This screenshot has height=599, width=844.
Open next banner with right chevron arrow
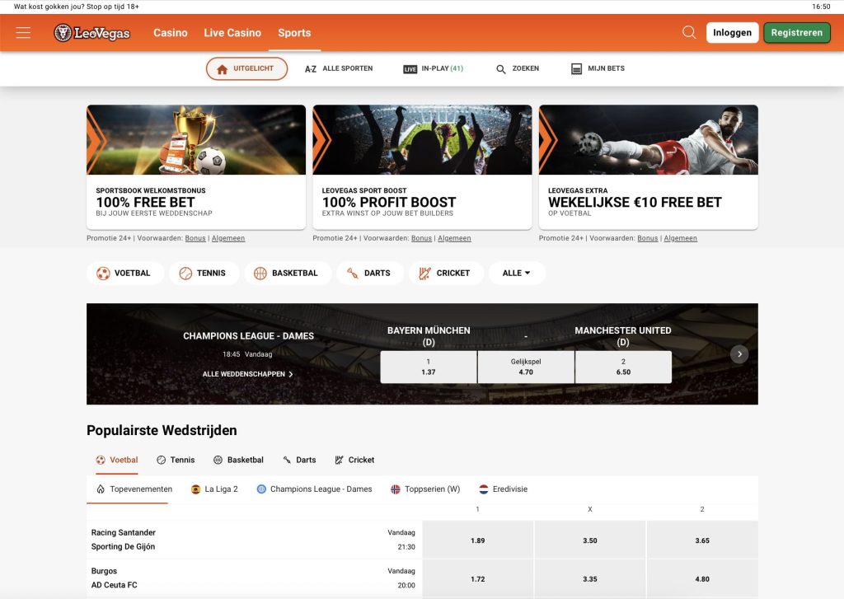click(739, 353)
